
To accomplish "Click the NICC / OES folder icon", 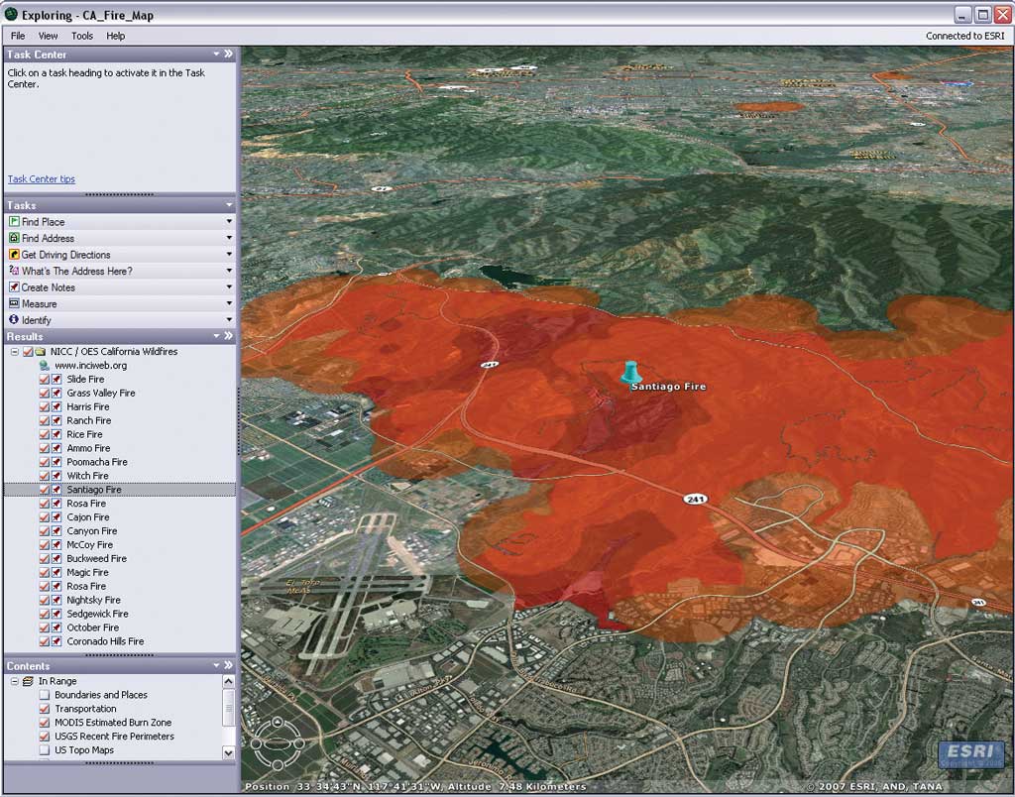I will [40, 352].
